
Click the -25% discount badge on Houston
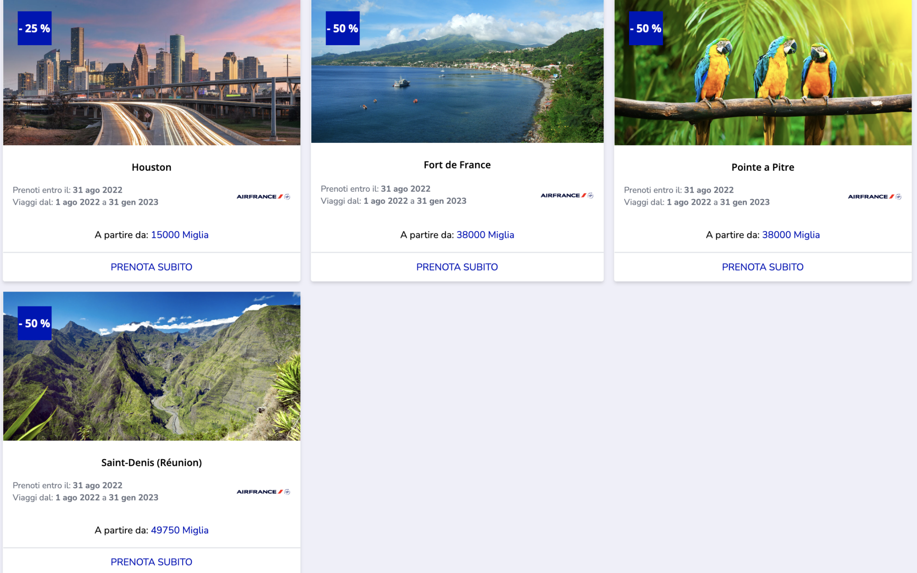[x=34, y=28]
